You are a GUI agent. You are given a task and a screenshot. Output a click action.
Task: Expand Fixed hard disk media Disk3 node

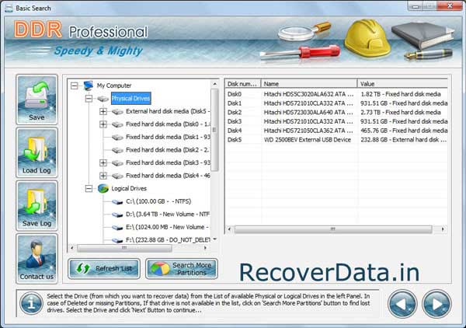(x=103, y=162)
